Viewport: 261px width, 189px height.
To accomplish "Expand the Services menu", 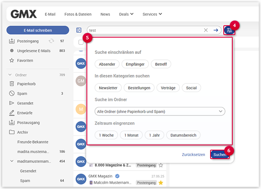I will (152, 14).
